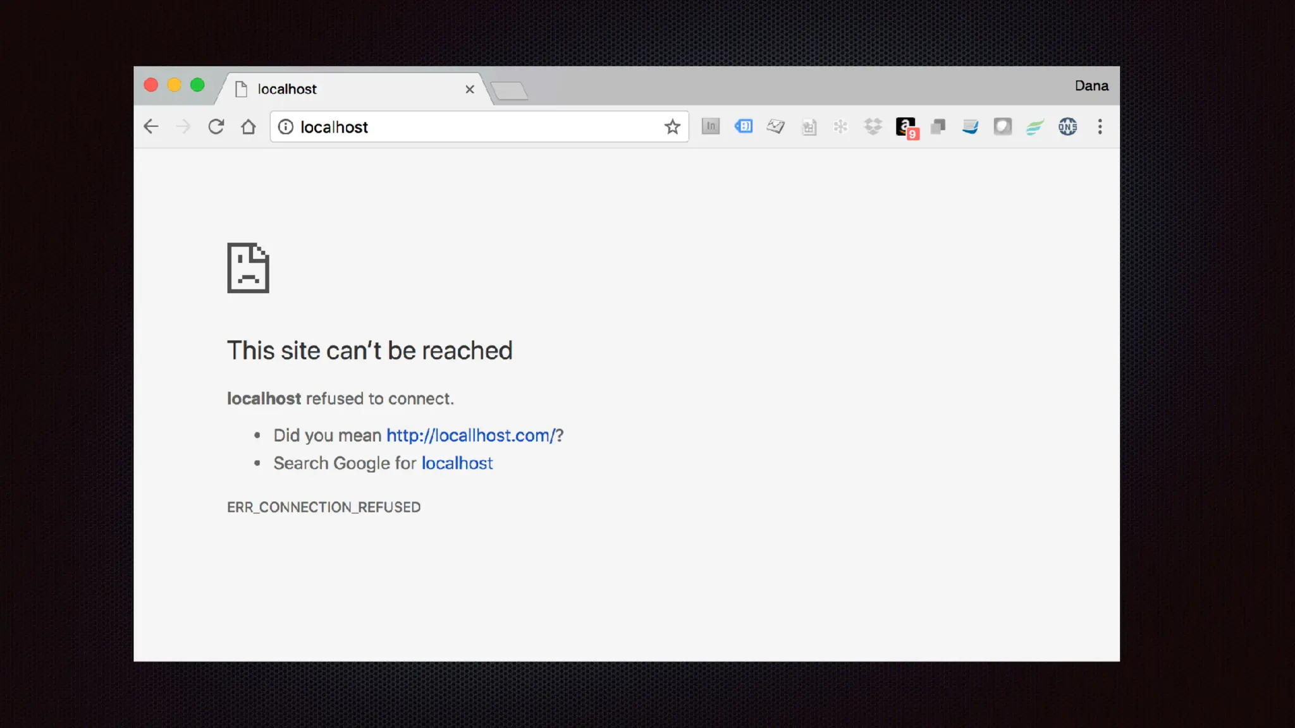
Task: Open a new tab
Action: point(510,91)
